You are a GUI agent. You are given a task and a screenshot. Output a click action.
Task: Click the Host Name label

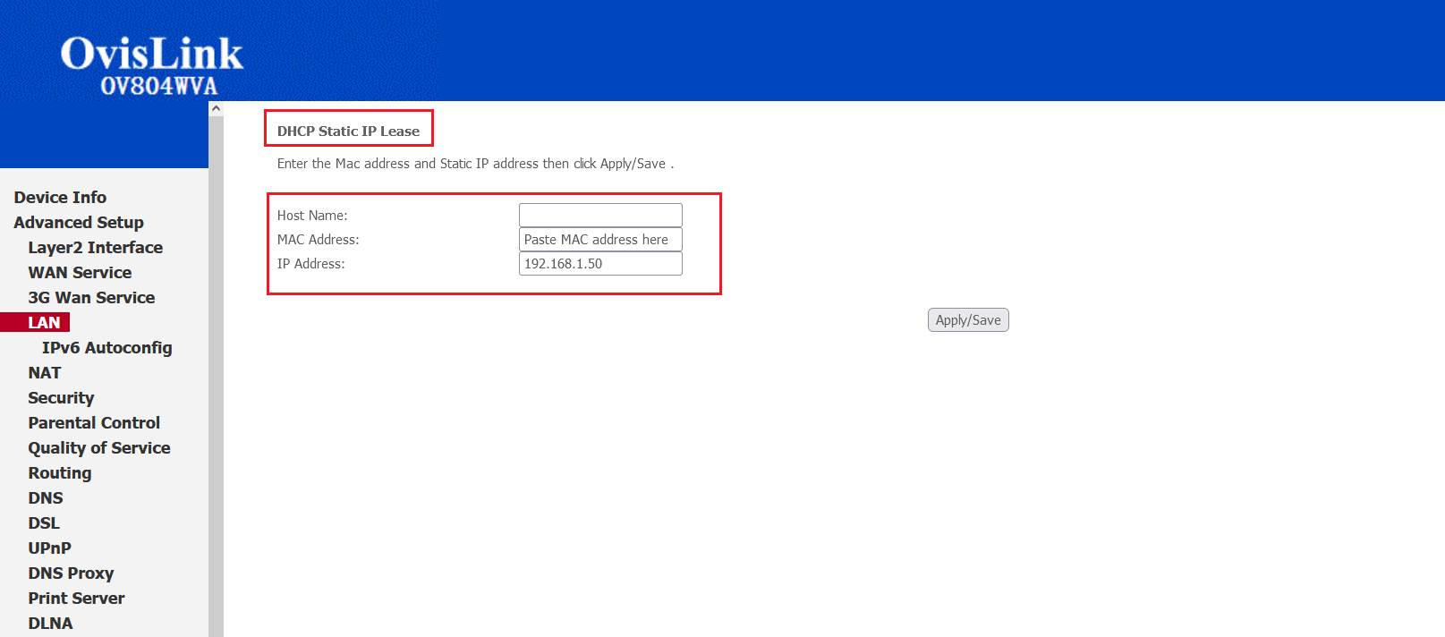tap(312, 216)
